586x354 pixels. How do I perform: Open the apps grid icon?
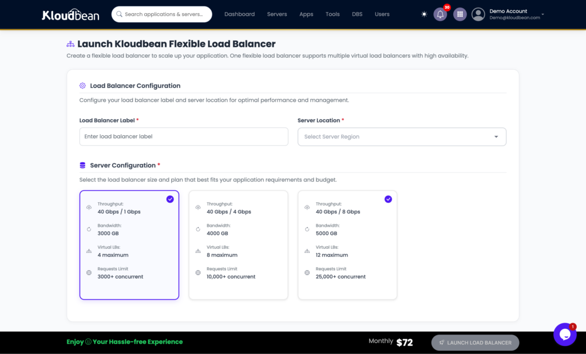tap(460, 14)
